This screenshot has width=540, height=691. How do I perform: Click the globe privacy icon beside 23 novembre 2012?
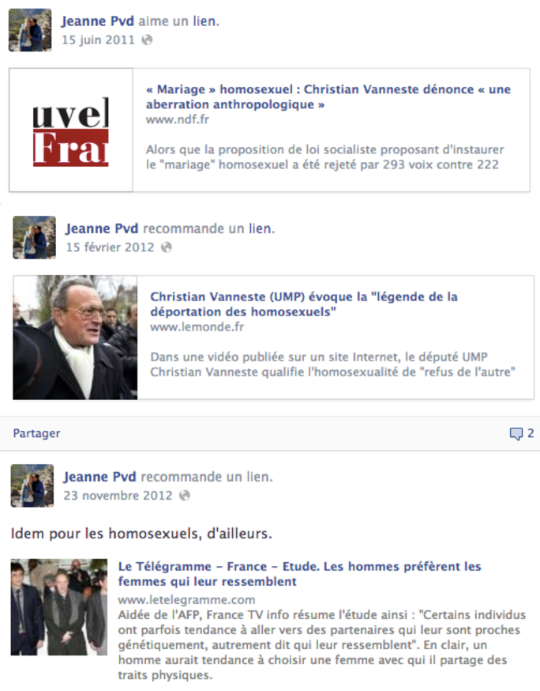pos(185,496)
